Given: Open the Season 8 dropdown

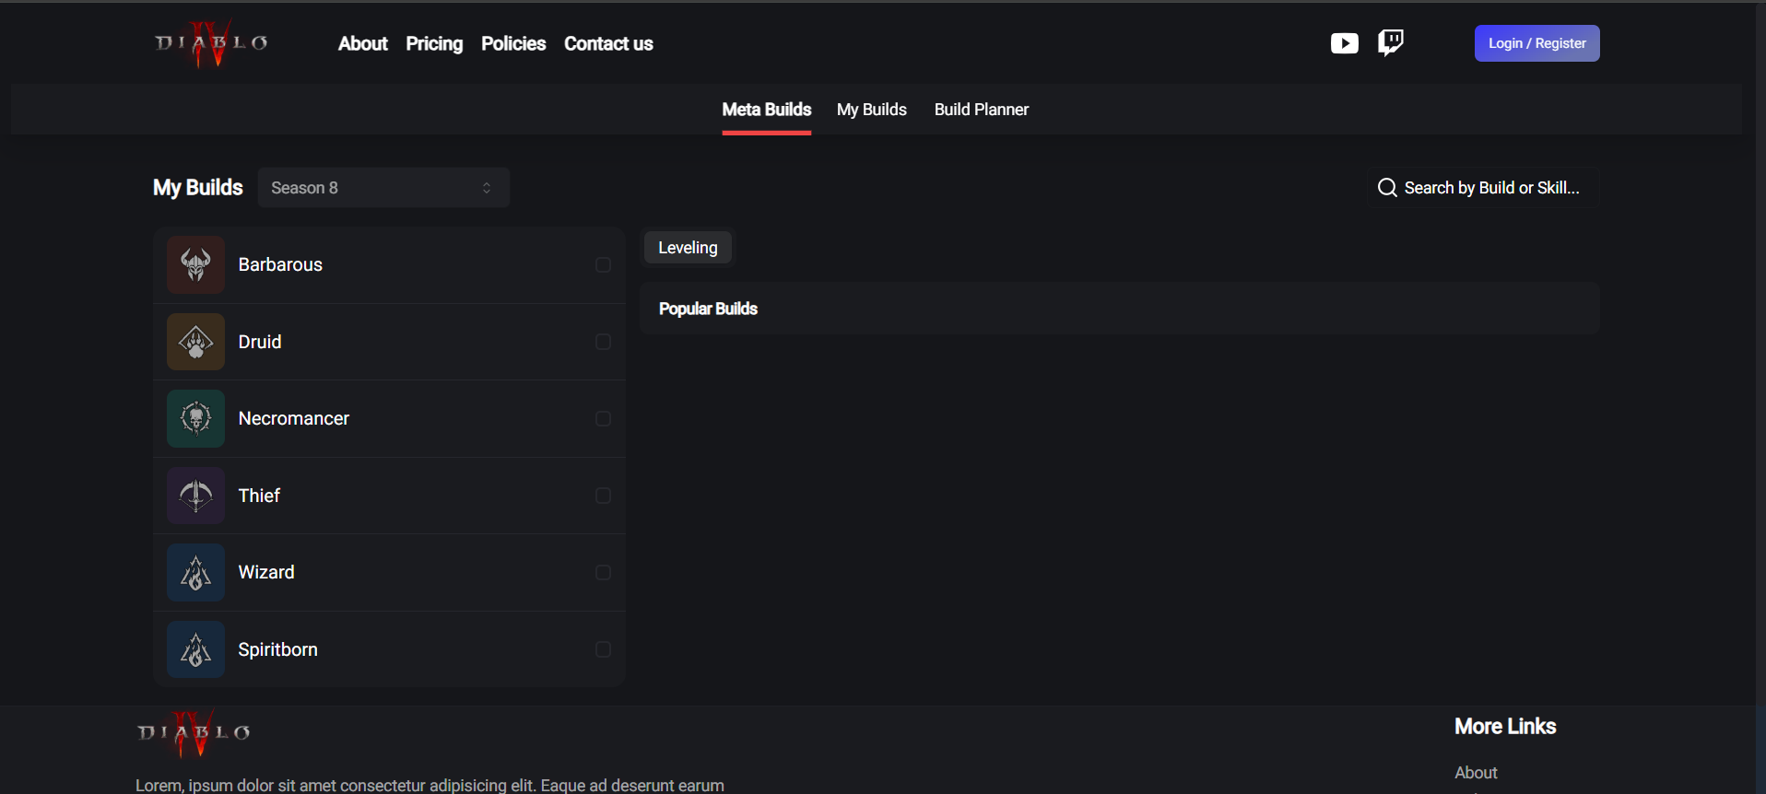Looking at the screenshot, I should tap(383, 188).
